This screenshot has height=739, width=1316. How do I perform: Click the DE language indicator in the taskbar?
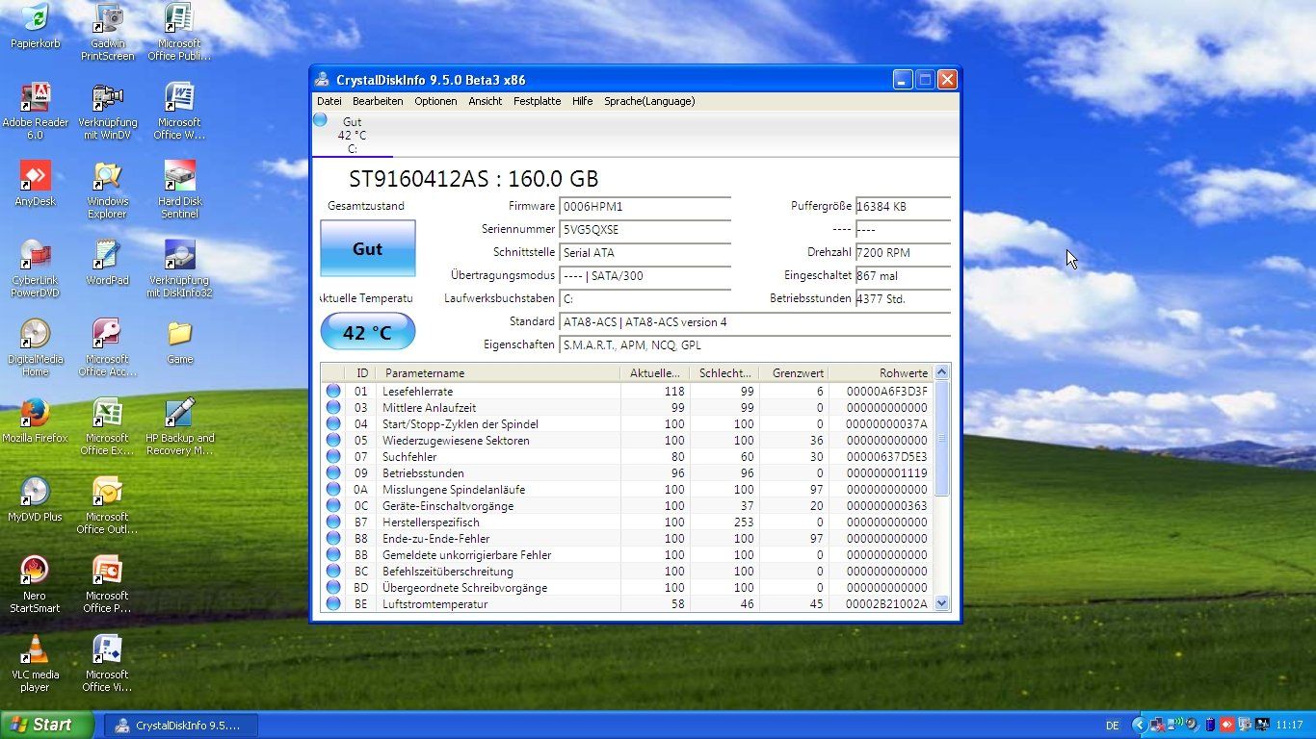[x=1113, y=726]
